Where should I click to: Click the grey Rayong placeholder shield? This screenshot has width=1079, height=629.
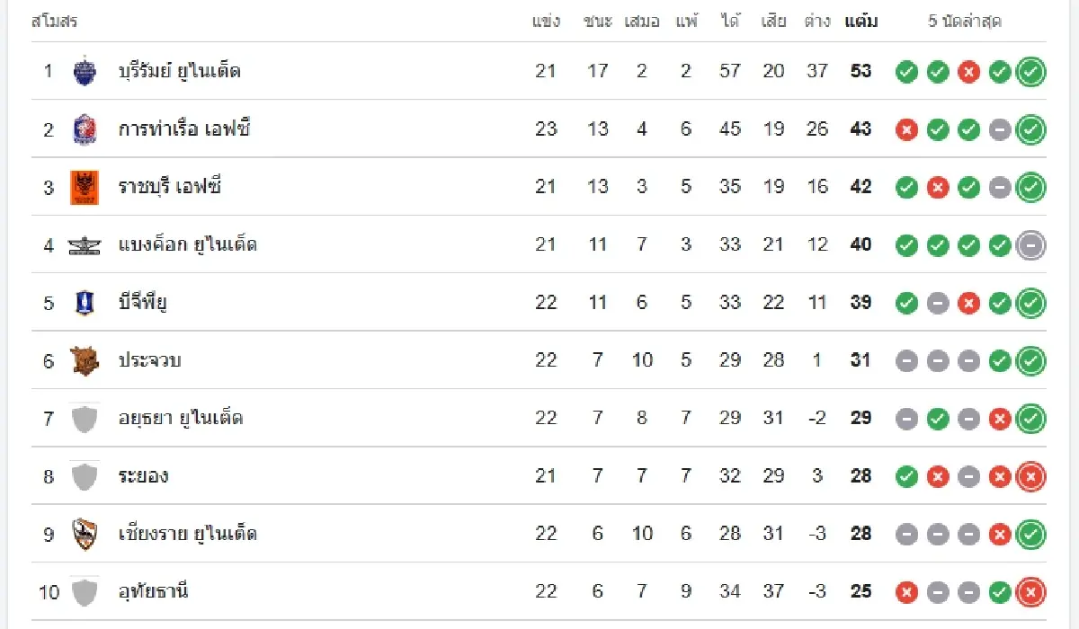(84, 476)
